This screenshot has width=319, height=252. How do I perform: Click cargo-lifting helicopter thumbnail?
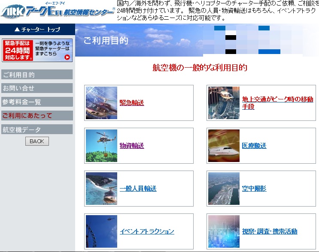pyautogui.click(x=101, y=146)
